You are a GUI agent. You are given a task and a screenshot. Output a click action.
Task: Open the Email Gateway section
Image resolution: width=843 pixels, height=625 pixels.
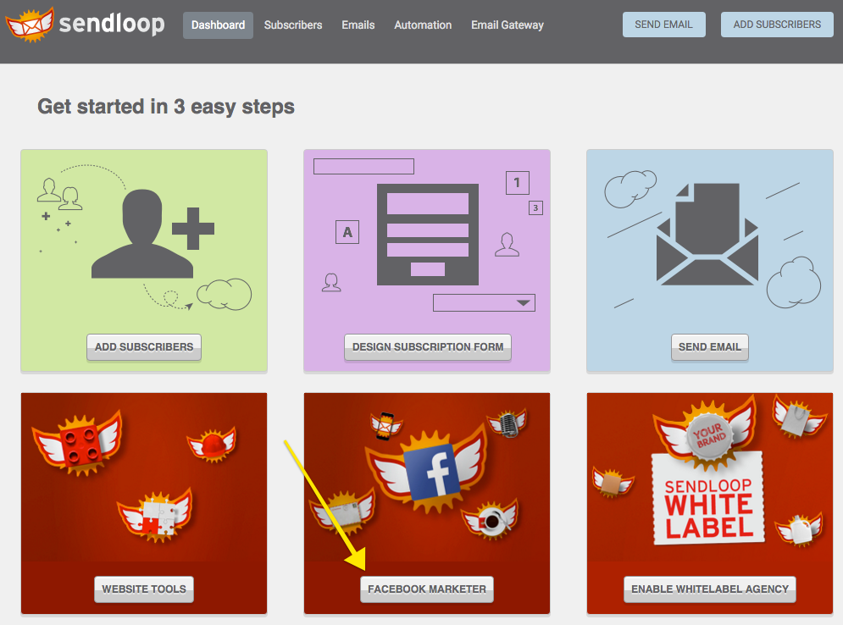click(507, 25)
